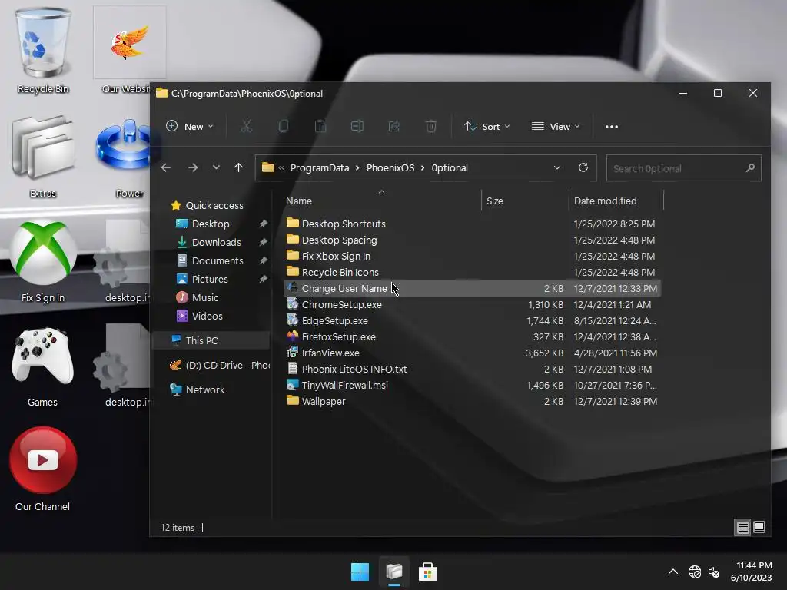Image resolution: width=787 pixels, height=590 pixels.
Task: Go up one folder level arrow
Action: click(x=238, y=167)
